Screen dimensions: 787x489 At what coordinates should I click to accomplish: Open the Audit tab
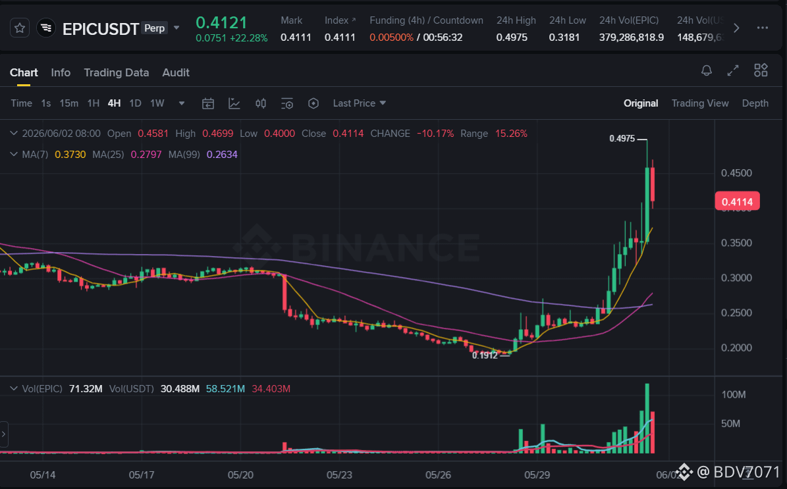[176, 72]
